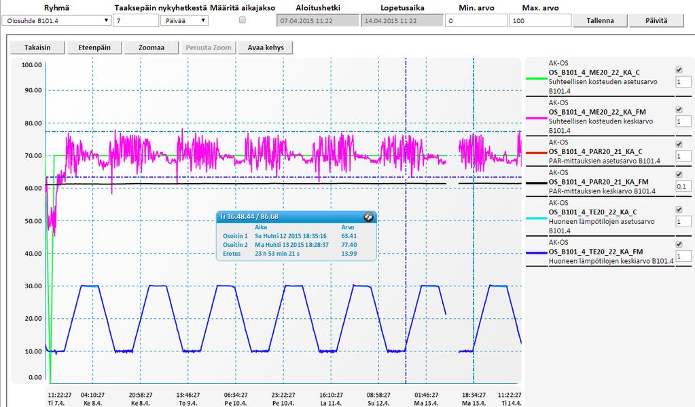Viewport: 695px width, 407px height.
Task: Uncheck the OS_B101_4_ME20_22_KA_C series checkbox
Action: click(x=679, y=70)
